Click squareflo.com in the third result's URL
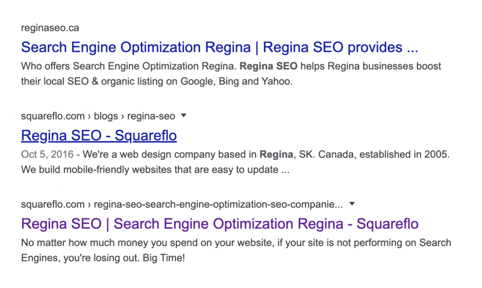The image size is (482, 288). coord(53,204)
